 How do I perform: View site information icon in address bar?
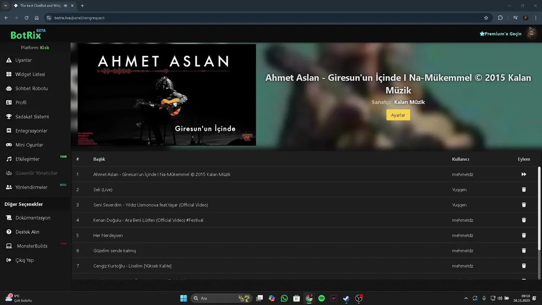click(49, 18)
